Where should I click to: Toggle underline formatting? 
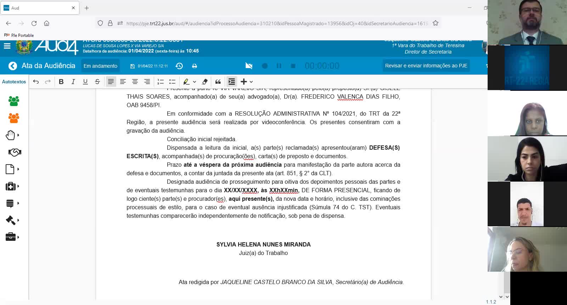pos(85,82)
